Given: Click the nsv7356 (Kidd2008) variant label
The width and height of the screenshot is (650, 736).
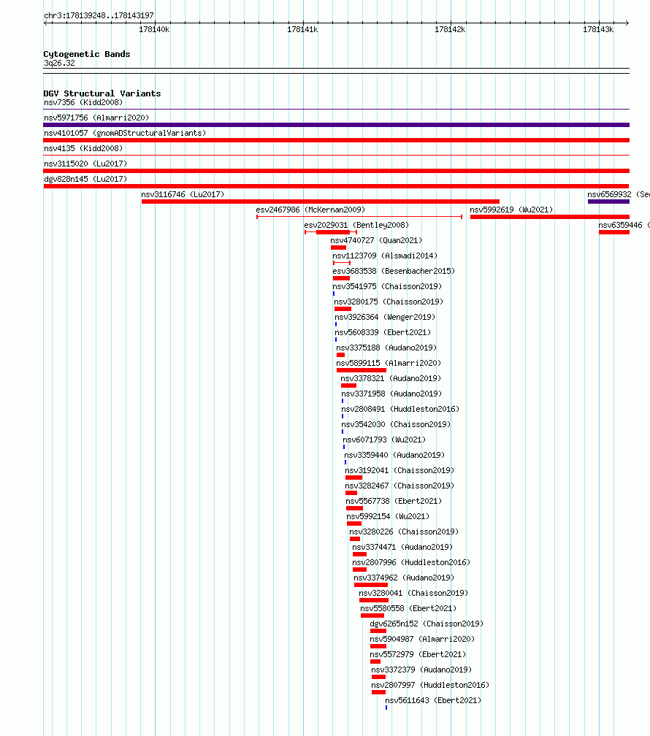Looking at the screenshot, I should (x=83, y=102).
